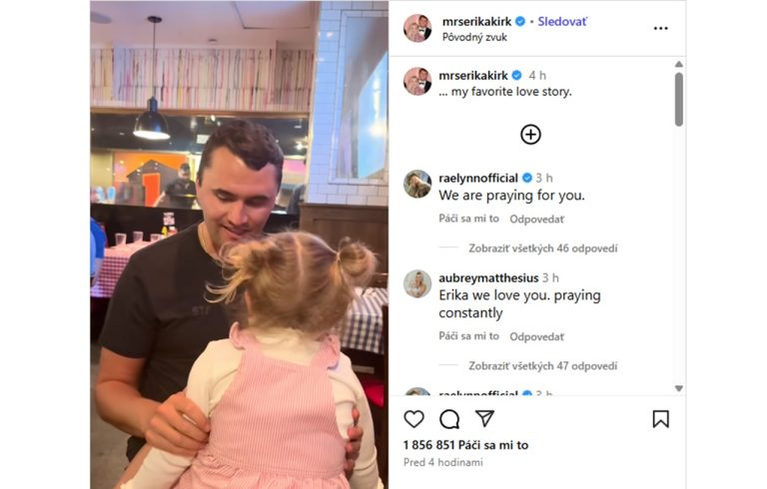Open the Pôvodný zvuk audio link

tap(474, 37)
